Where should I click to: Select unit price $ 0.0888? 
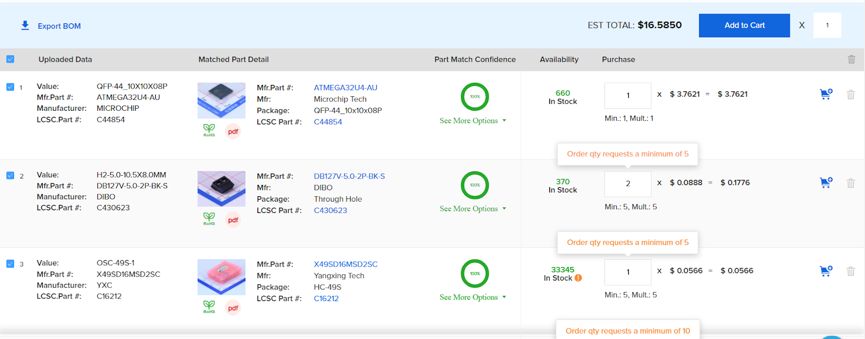[x=686, y=183]
